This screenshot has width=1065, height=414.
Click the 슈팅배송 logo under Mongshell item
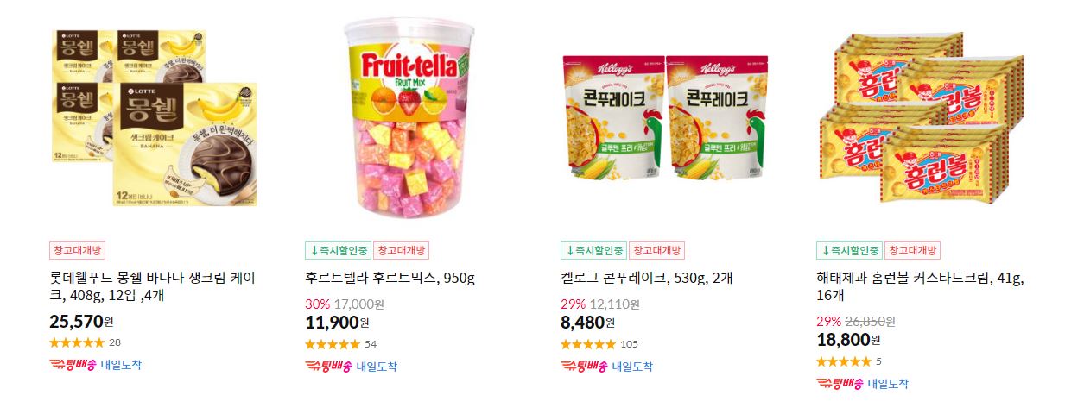click(x=73, y=364)
